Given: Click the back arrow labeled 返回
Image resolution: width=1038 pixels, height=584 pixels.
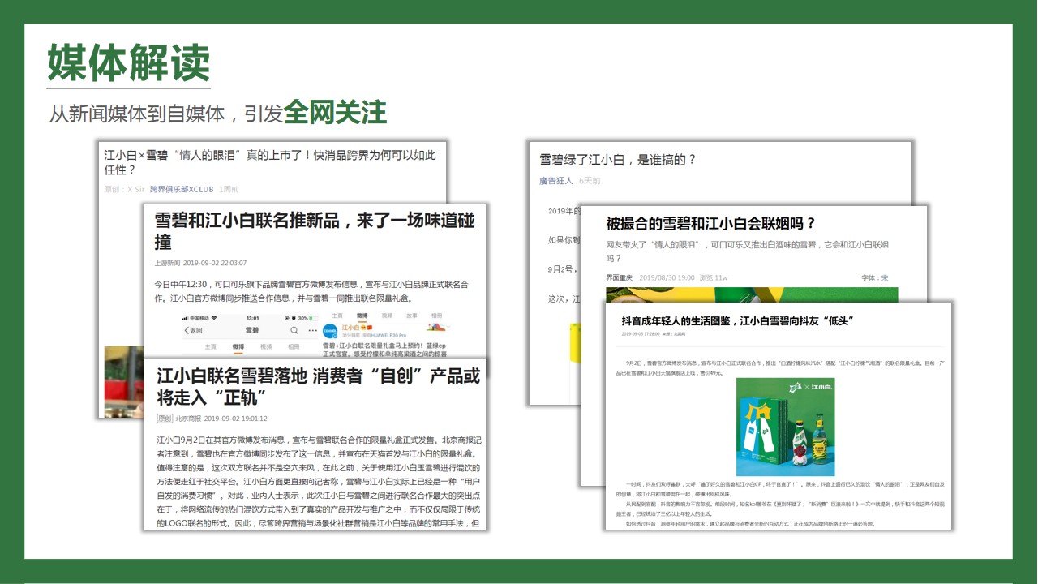Looking at the screenshot, I should pyautogui.click(x=193, y=331).
